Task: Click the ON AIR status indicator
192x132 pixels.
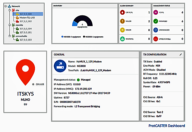Action: pyautogui.click(x=38, y=84)
